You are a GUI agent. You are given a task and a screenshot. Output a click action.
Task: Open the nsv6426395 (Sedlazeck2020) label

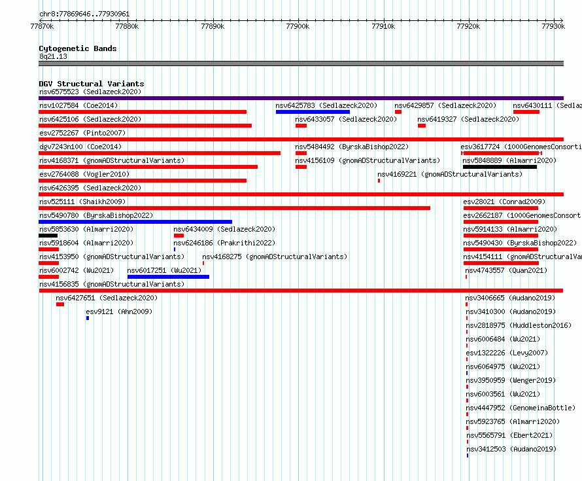[x=90, y=188]
